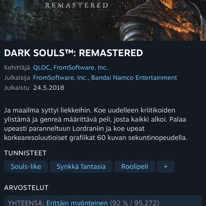Click the release date 24.5.2018

click(x=48, y=88)
